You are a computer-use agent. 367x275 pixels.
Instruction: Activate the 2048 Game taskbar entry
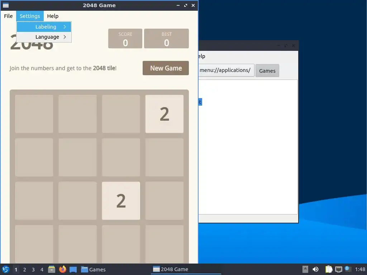point(186,269)
